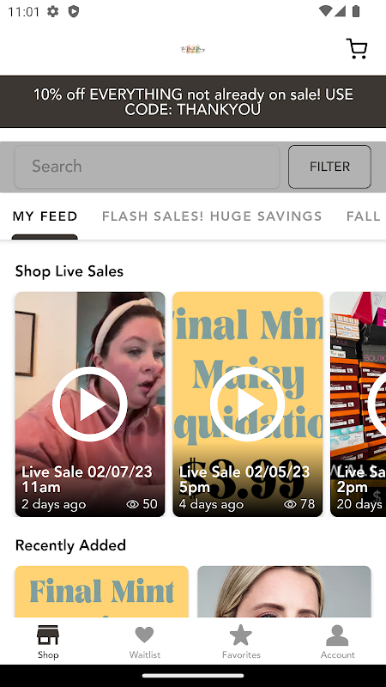Switch to FLASH SALES! HUGE SAVINGS tab
The image size is (386, 687).
click(212, 216)
